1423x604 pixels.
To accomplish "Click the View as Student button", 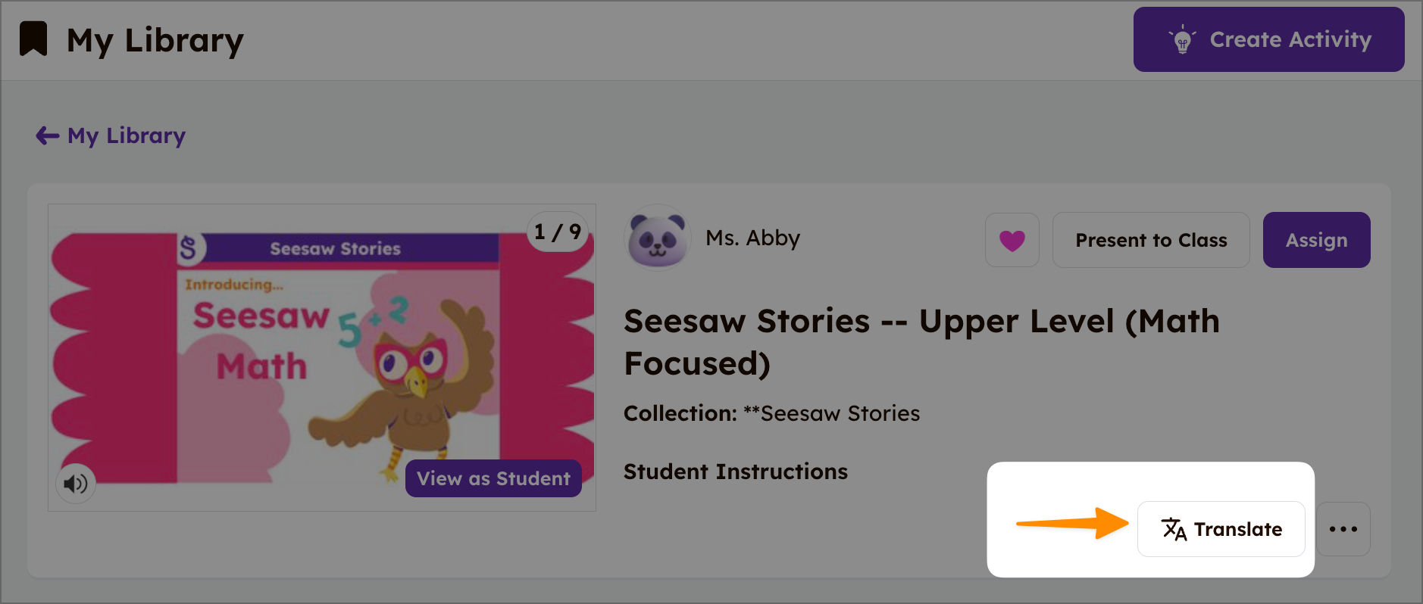I will point(493,478).
